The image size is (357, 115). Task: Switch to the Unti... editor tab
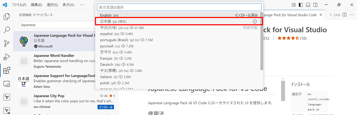click(335, 15)
